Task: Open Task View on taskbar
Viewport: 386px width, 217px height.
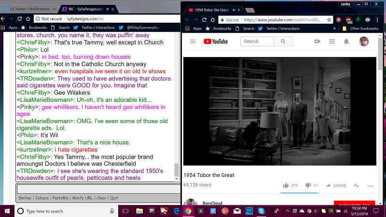Action: [125, 211]
